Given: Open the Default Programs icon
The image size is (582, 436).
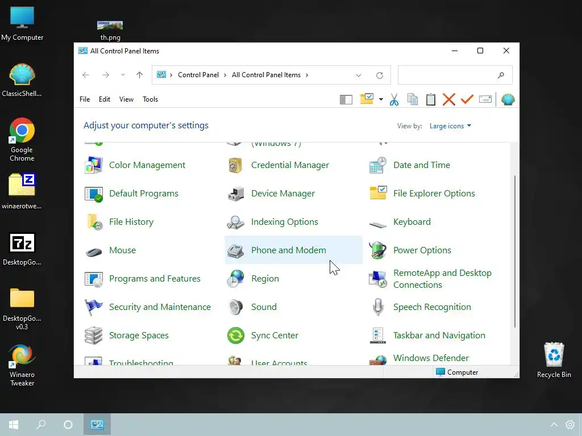Looking at the screenshot, I should (94, 194).
